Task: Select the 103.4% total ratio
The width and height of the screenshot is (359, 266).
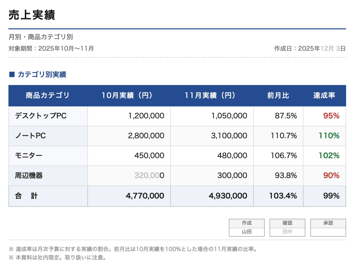Action: click(283, 196)
